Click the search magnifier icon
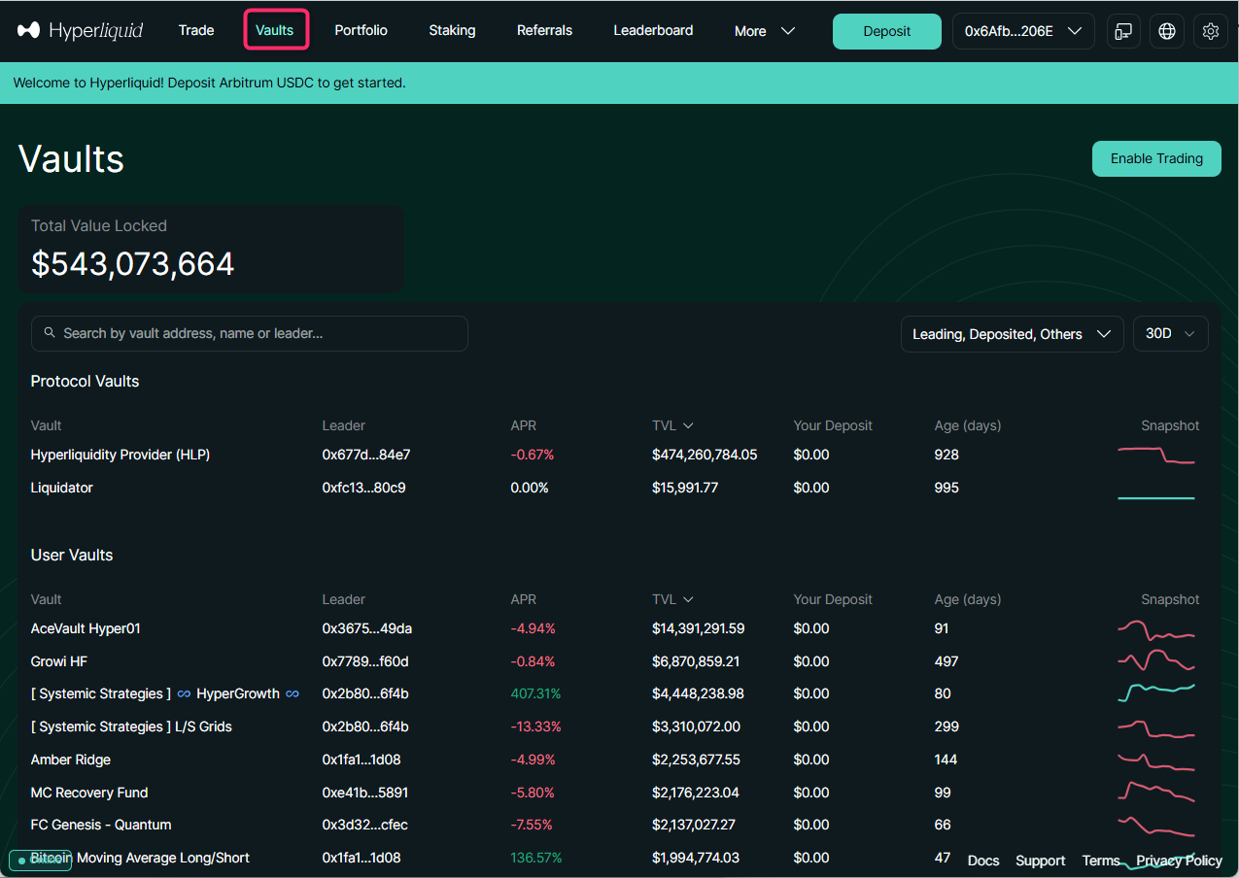Viewport: 1239px width, 878px height. coord(50,333)
